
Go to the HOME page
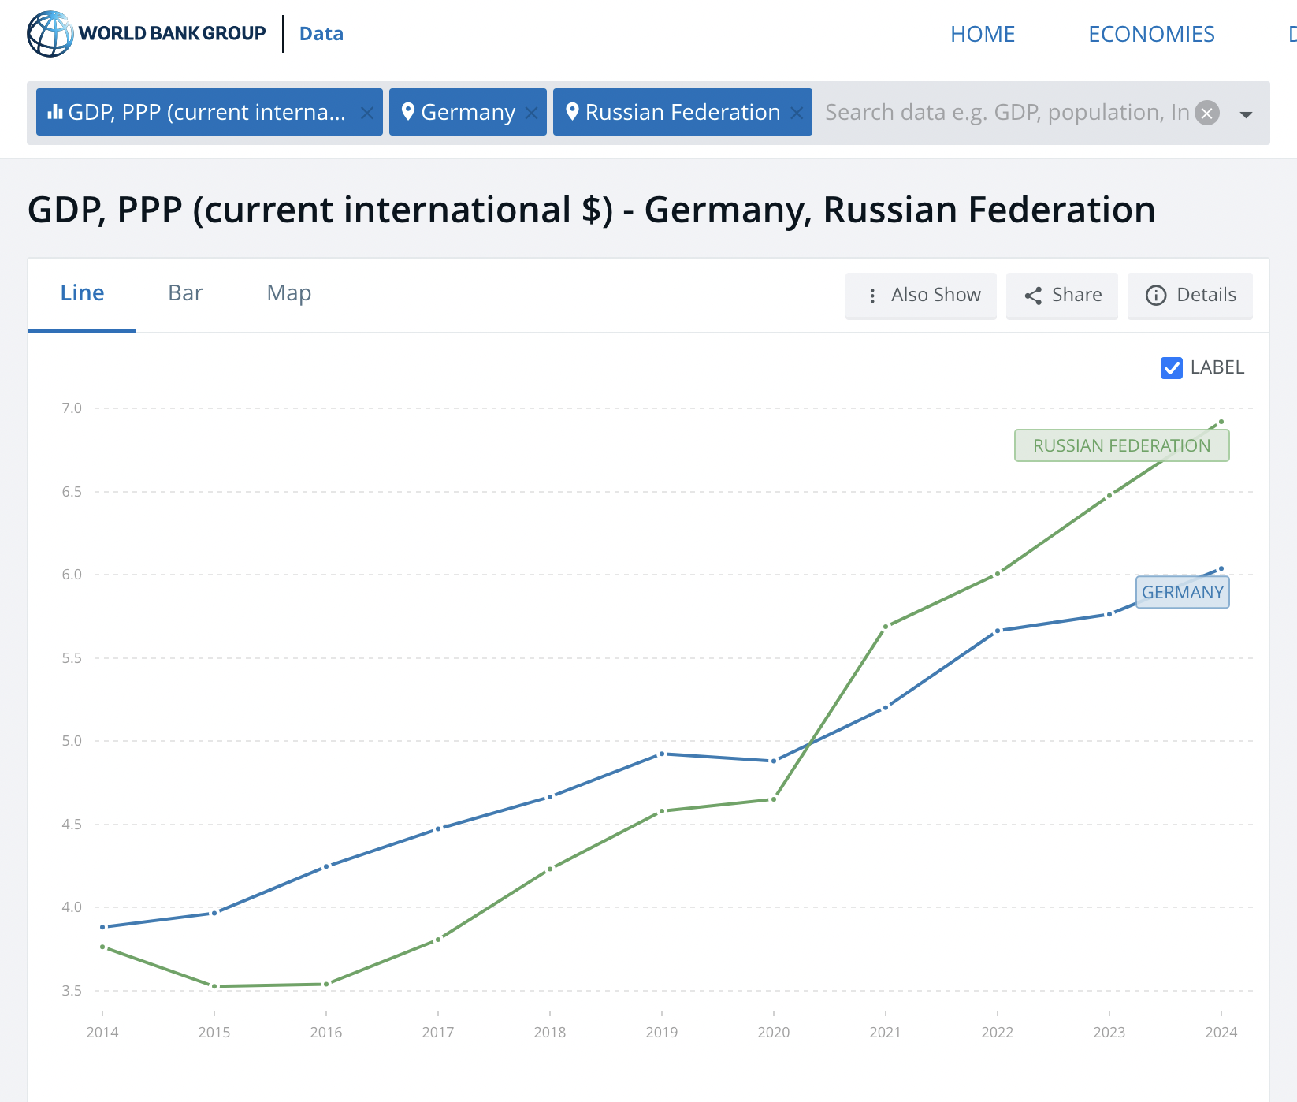[983, 34]
